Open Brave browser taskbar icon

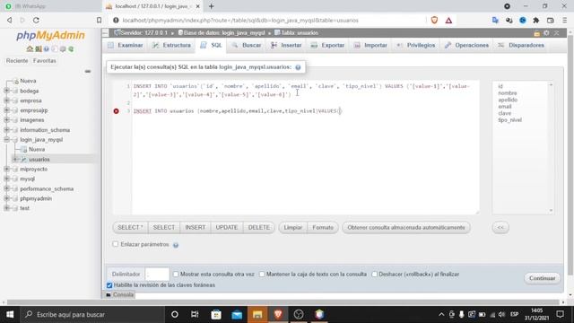click(x=278, y=314)
